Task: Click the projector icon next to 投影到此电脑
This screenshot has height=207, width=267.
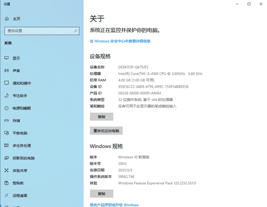Action: pos(7,158)
